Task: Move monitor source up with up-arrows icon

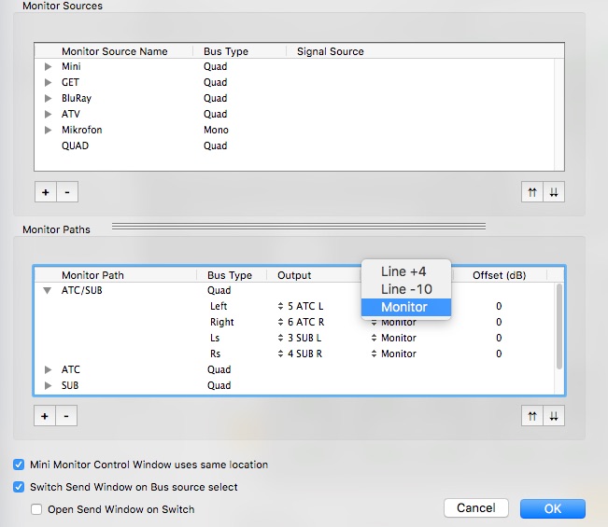Action: [532, 192]
